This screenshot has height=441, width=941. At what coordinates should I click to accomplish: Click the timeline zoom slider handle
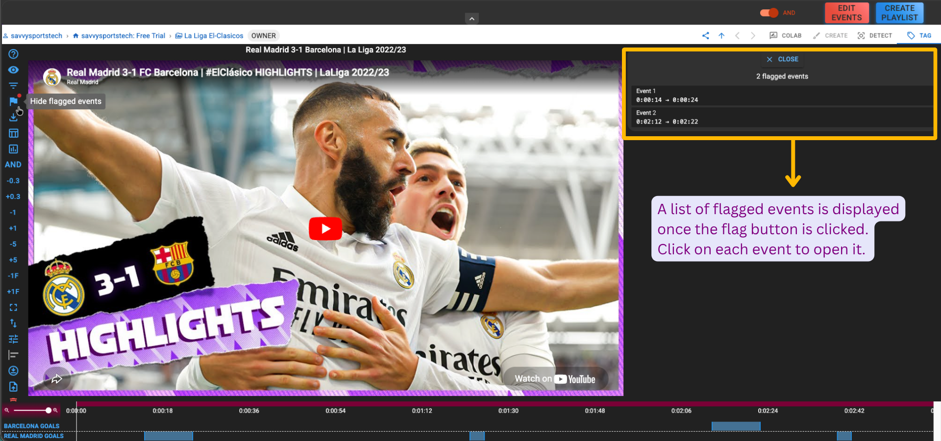[48, 410]
